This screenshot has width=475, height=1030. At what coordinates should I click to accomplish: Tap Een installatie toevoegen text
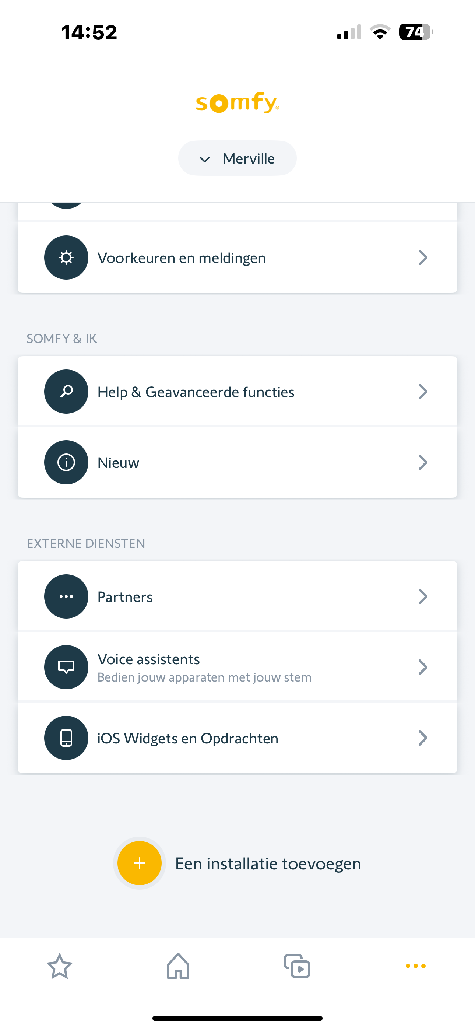click(268, 863)
